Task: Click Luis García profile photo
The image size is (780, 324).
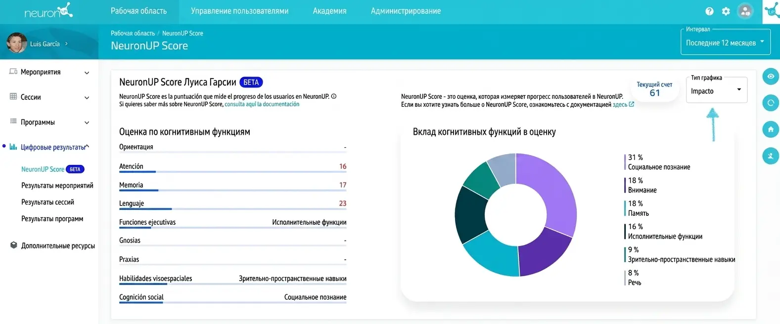Action: 16,43
